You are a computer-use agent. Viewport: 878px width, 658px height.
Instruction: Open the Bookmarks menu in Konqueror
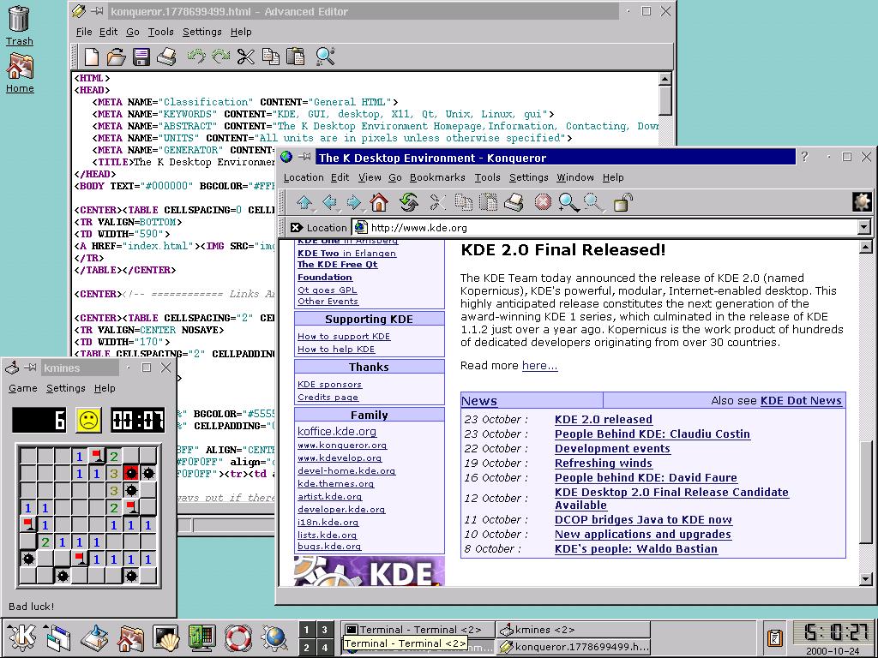(x=437, y=177)
